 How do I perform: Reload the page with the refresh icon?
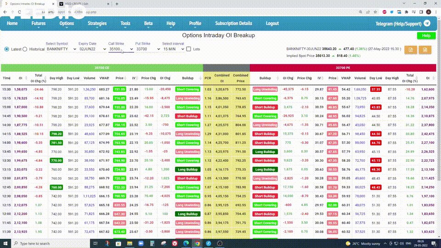[19, 12]
